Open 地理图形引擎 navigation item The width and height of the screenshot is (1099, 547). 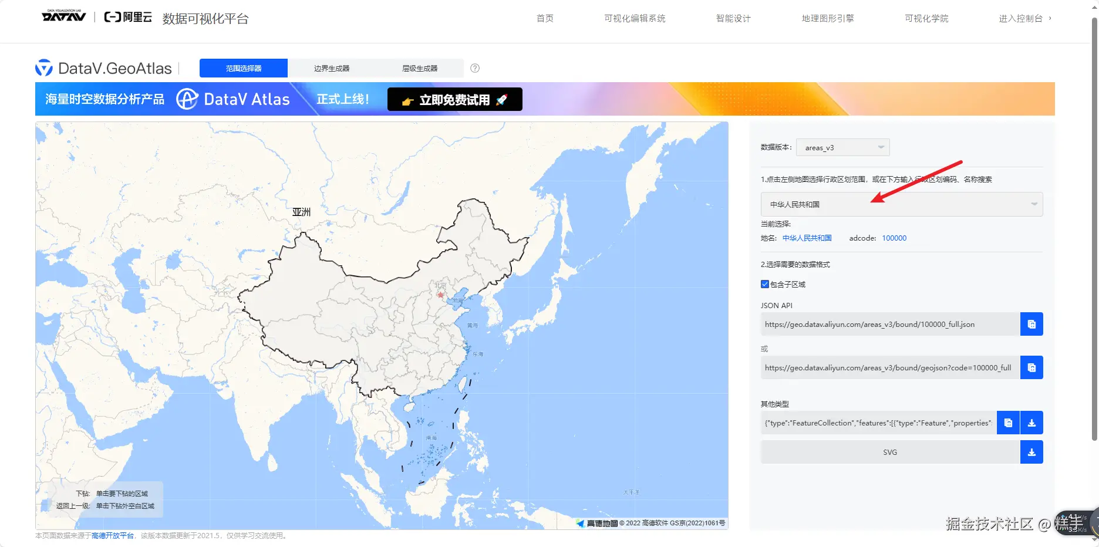[828, 18]
